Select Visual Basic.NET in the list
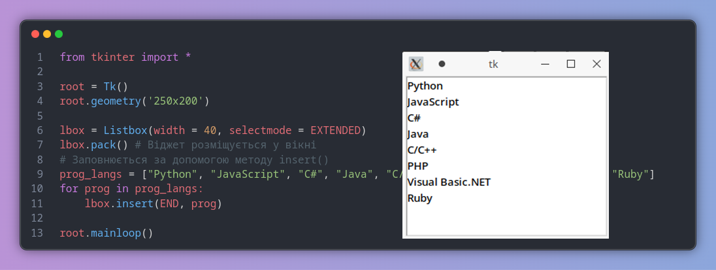 click(448, 182)
